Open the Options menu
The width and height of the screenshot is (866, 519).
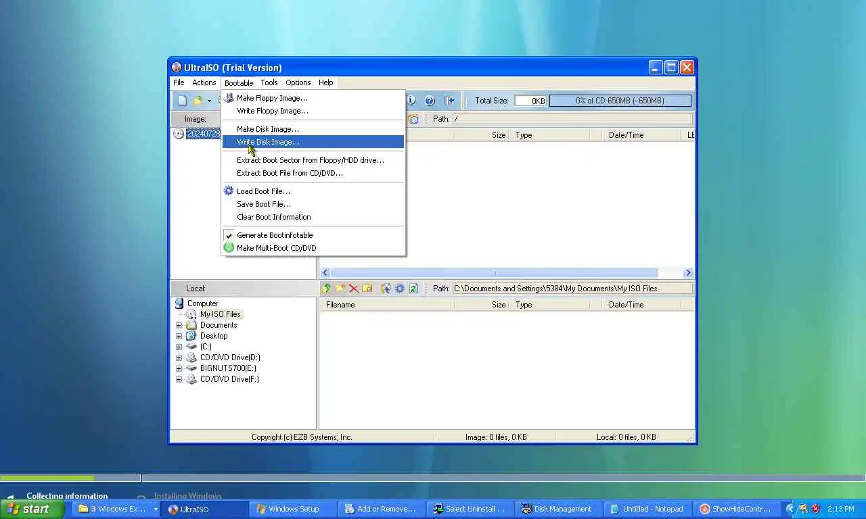pos(298,82)
